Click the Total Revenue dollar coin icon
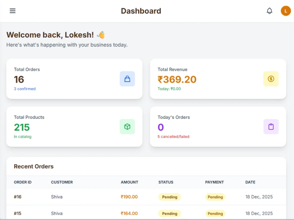The height and width of the screenshot is (220, 294). pyautogui.click(x=271, y=79)
